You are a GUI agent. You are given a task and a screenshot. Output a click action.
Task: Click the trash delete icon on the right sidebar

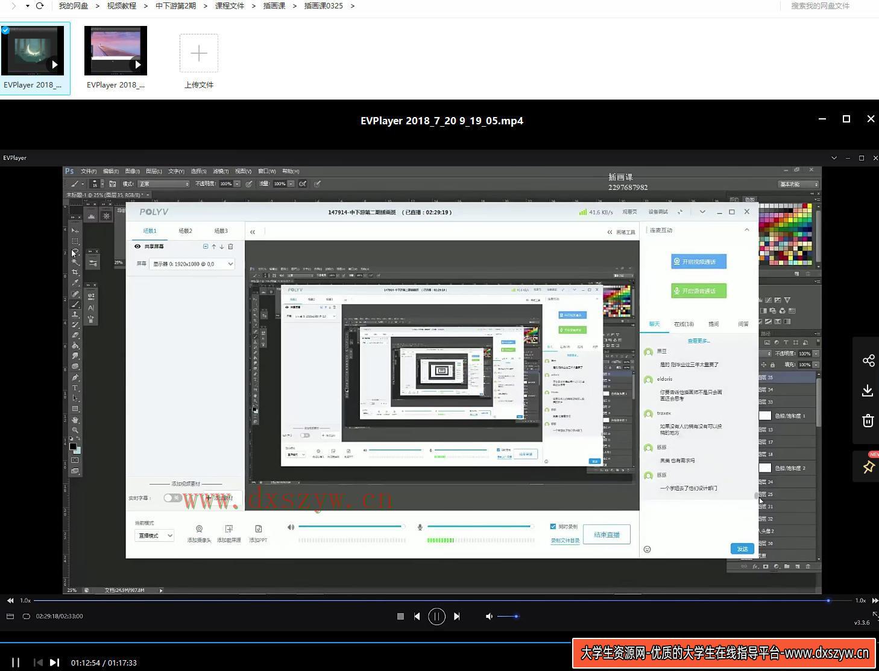[868, 421]
